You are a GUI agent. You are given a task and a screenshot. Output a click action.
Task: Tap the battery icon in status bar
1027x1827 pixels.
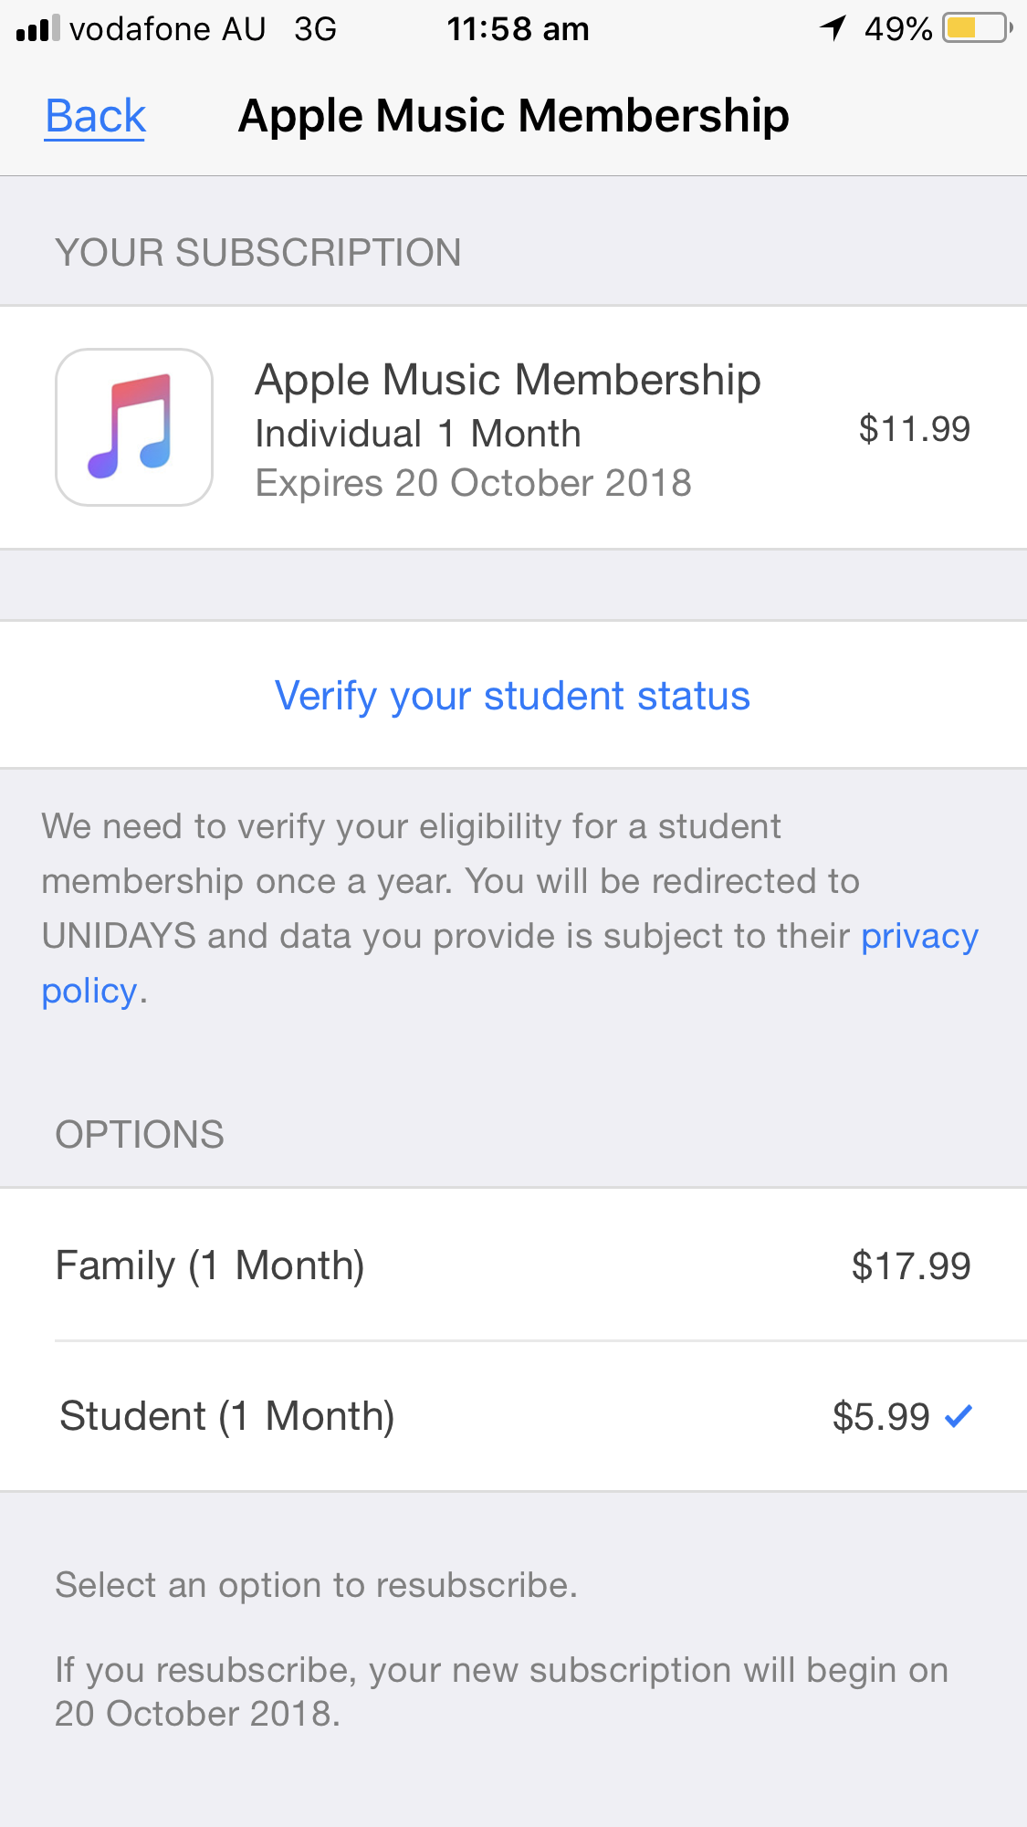[x=977, y=28]
